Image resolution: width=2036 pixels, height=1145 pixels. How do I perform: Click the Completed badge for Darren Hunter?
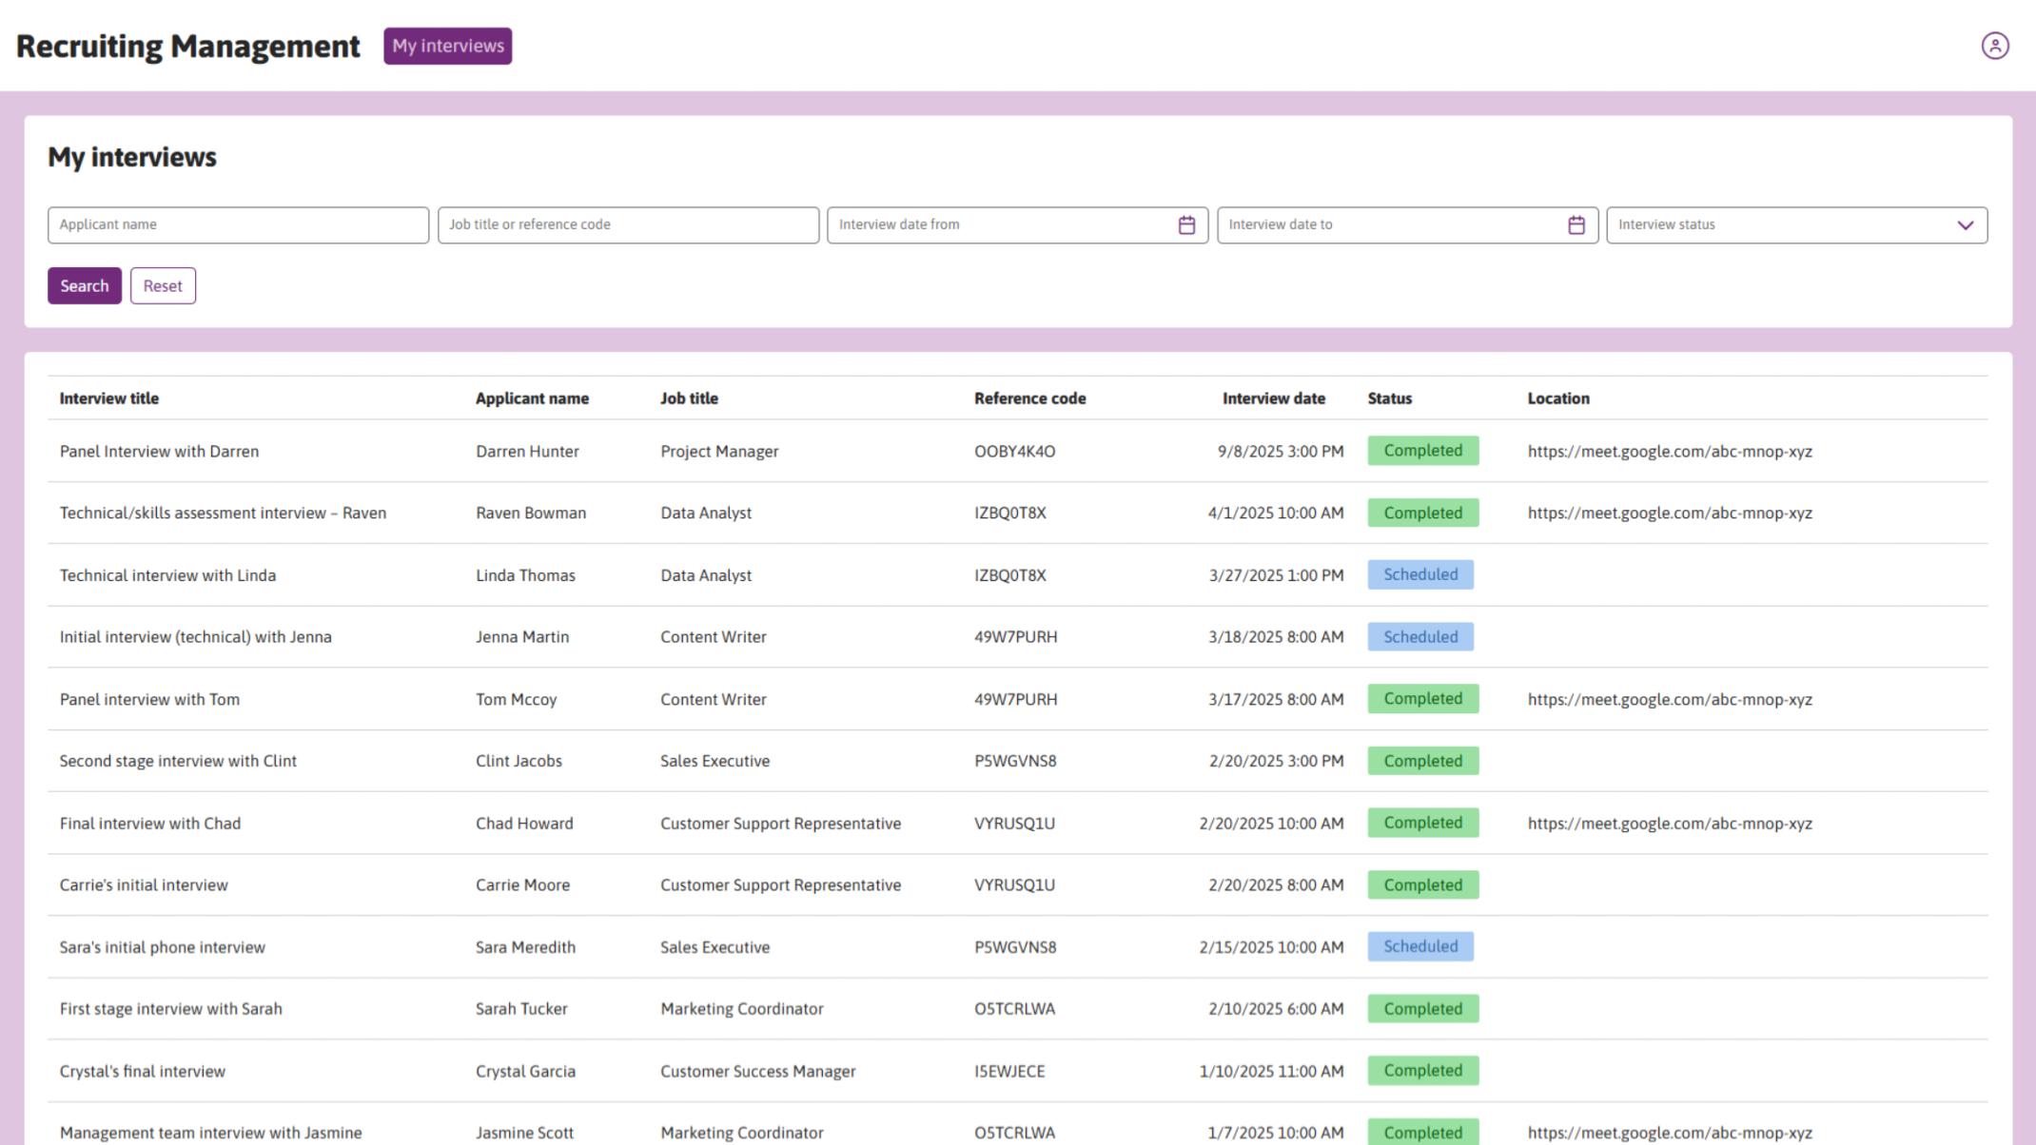1422,451
